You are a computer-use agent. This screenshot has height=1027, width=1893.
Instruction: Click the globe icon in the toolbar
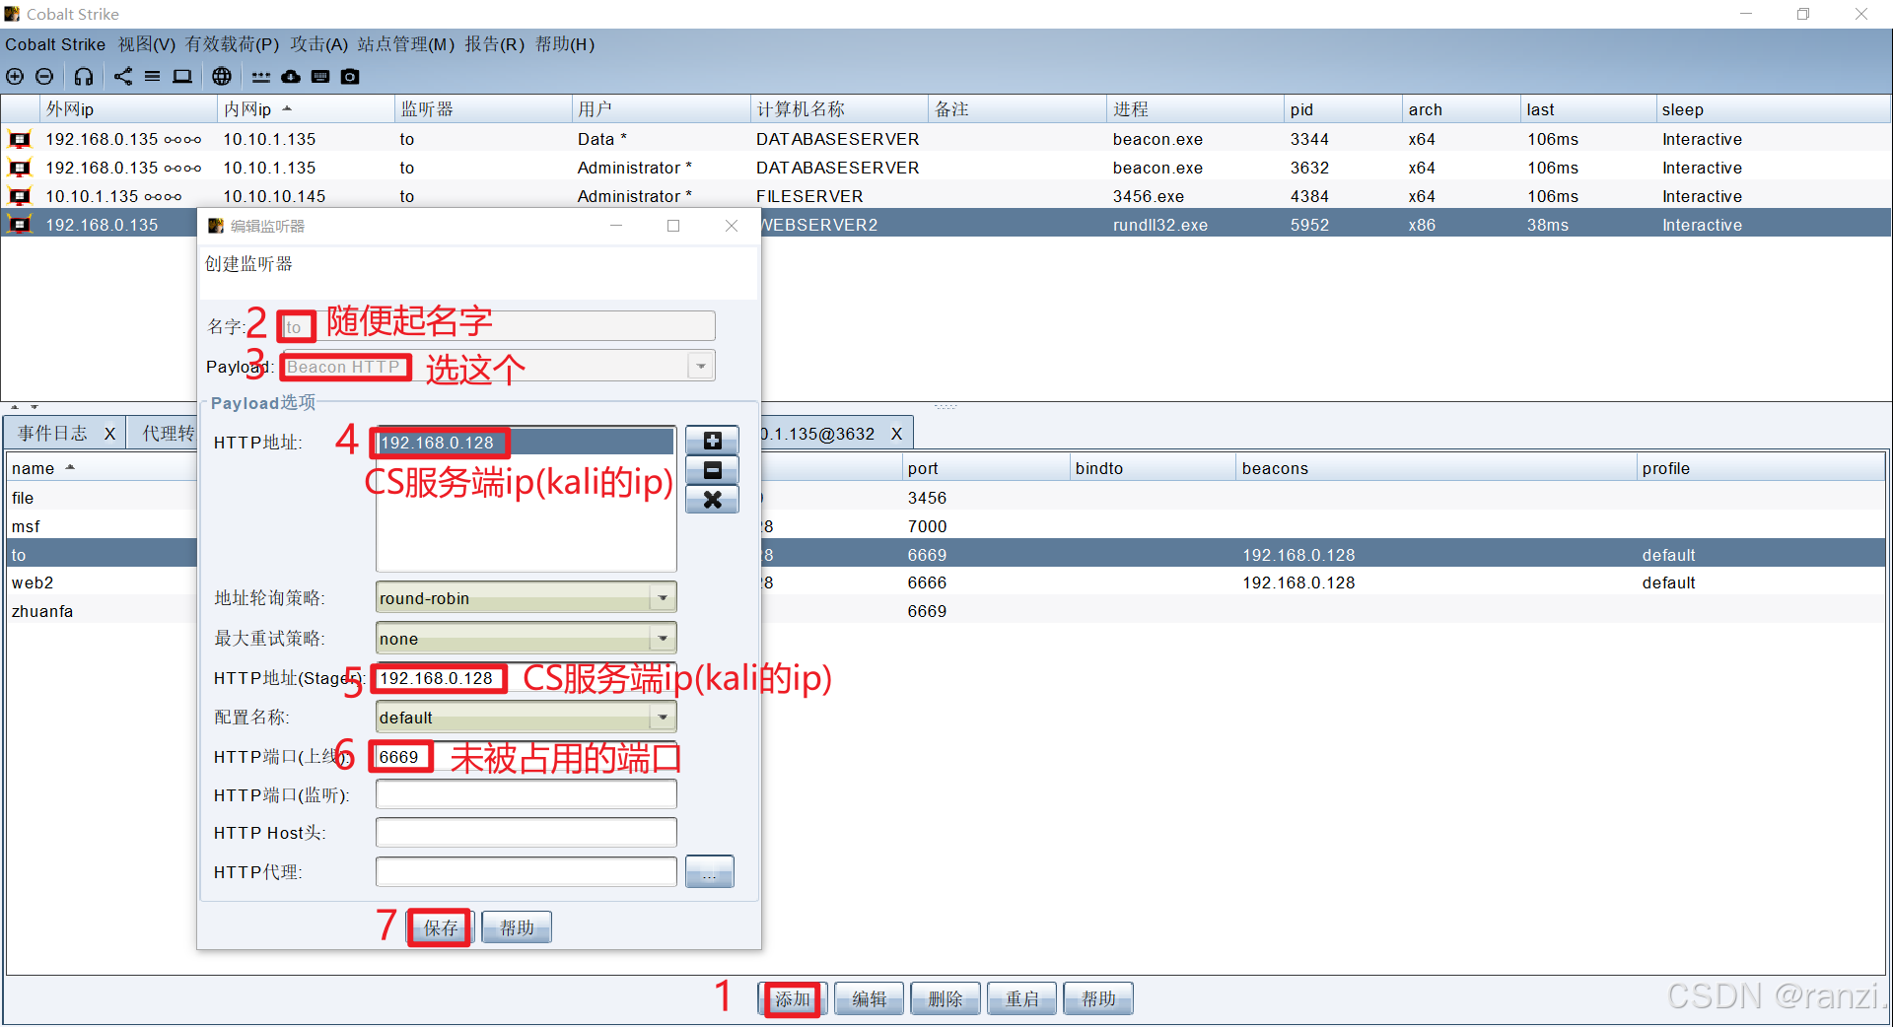222,76
